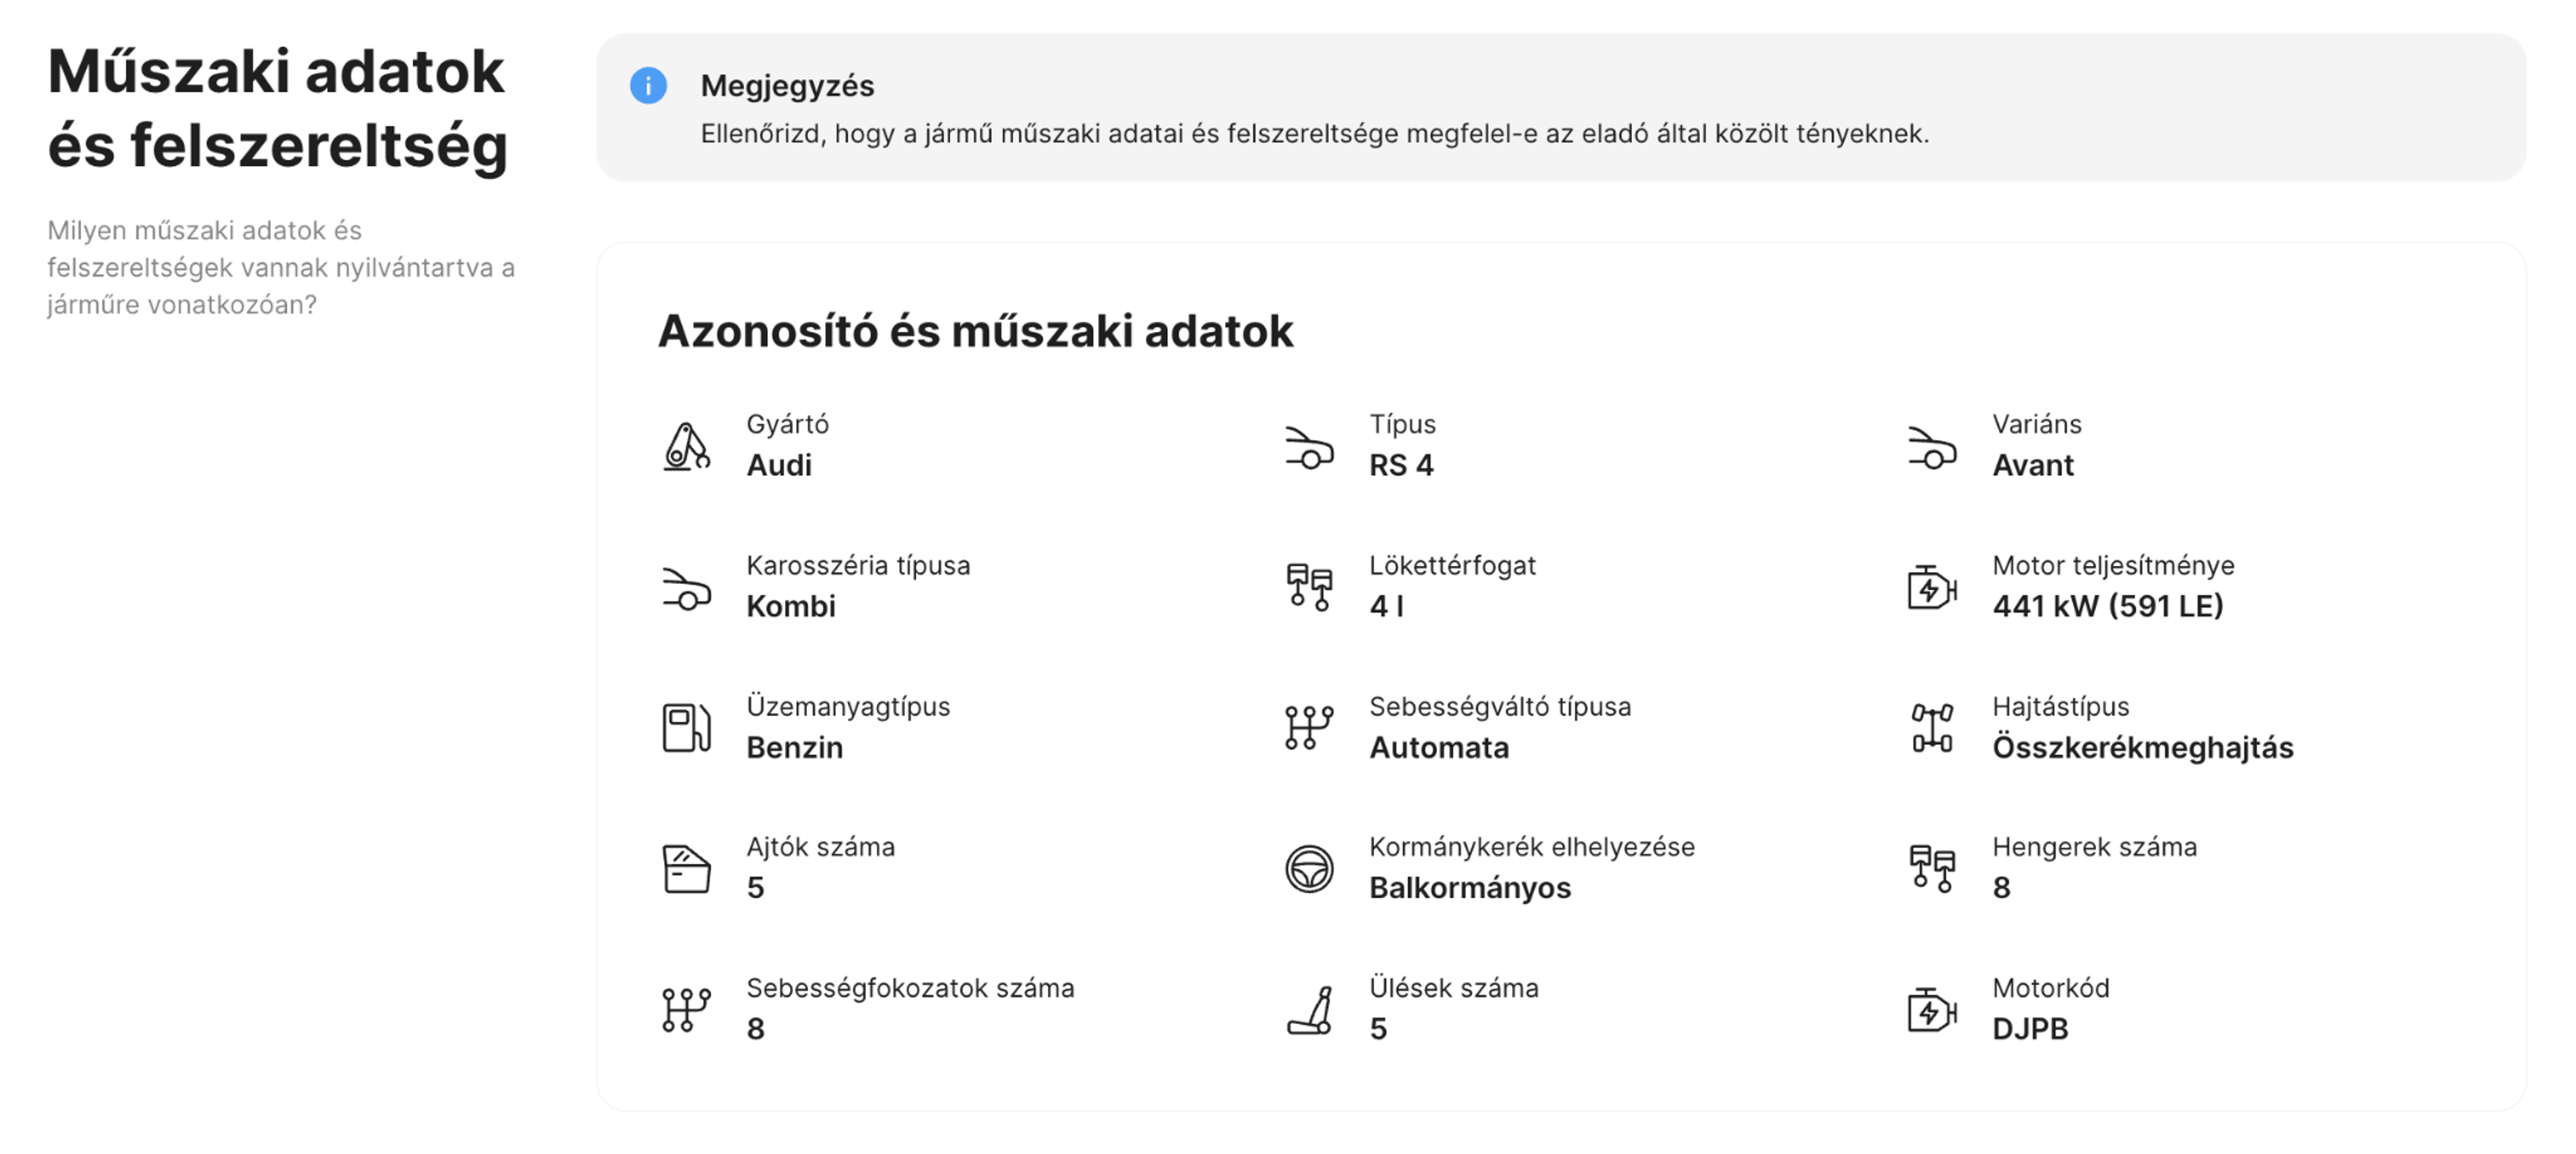This screenshot has height=1154, width=2576.
Task: Click the steering value Balkormányos
Action: point(1470,888)
